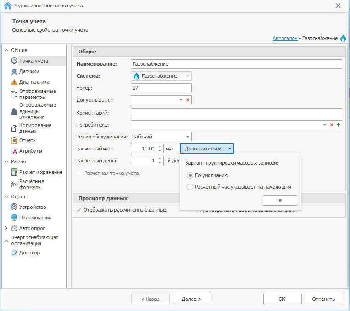The height and width of the screenshot is (311, 350).
Task: Click the Автосалон breadcrumb link
Action: (x=285, y=38)
